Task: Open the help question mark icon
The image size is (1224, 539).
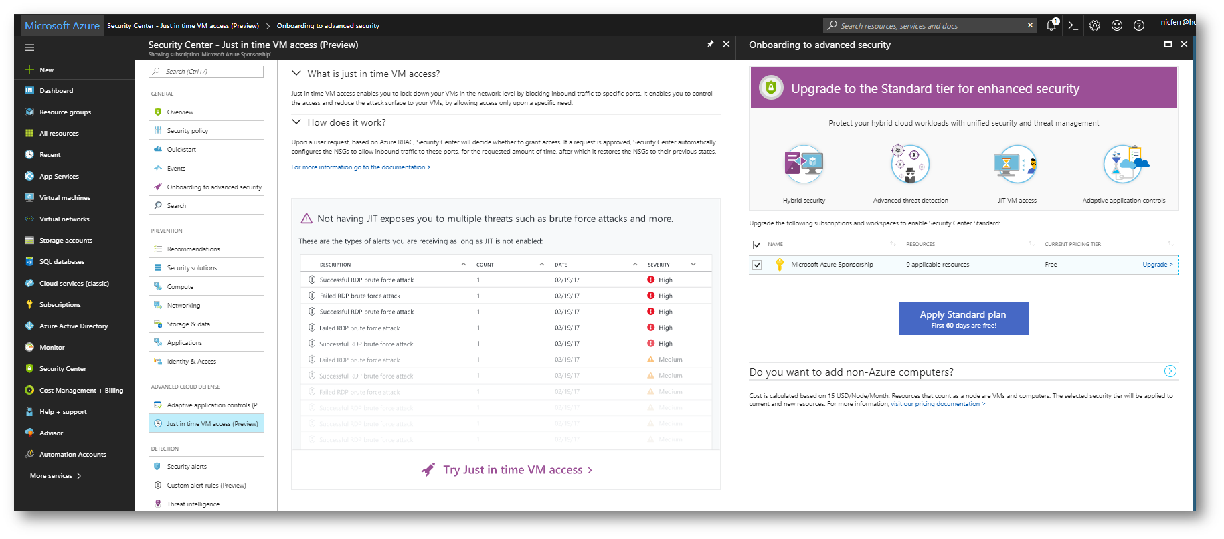Action: point(1139,25)
